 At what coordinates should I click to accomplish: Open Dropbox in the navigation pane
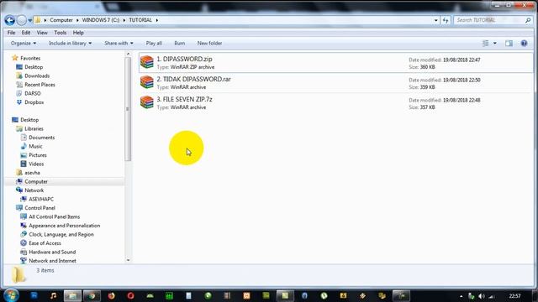click(x=34, y=102)
